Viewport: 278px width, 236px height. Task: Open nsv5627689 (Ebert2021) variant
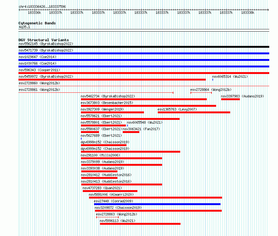click(x=101, y=135)
